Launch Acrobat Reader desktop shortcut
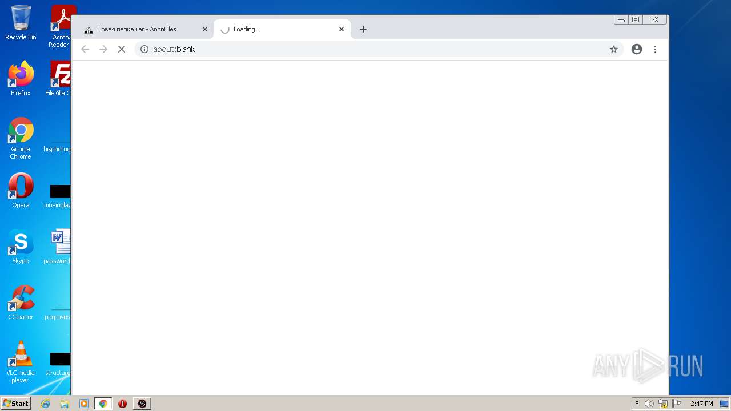The width and height of the screenshot is (731, 411). (x=60, y=26)
